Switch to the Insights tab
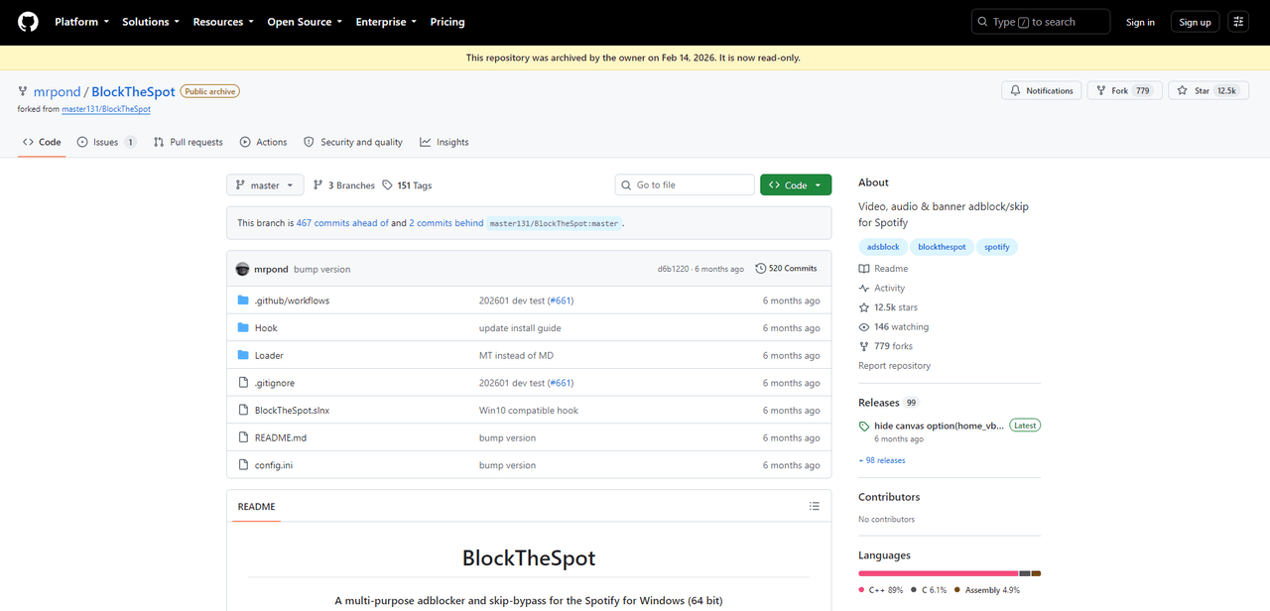1270x611 pixels. [x=444, y=142]
